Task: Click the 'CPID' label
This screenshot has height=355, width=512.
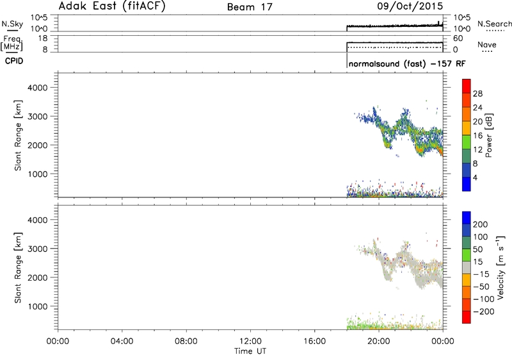Action: 14,61
